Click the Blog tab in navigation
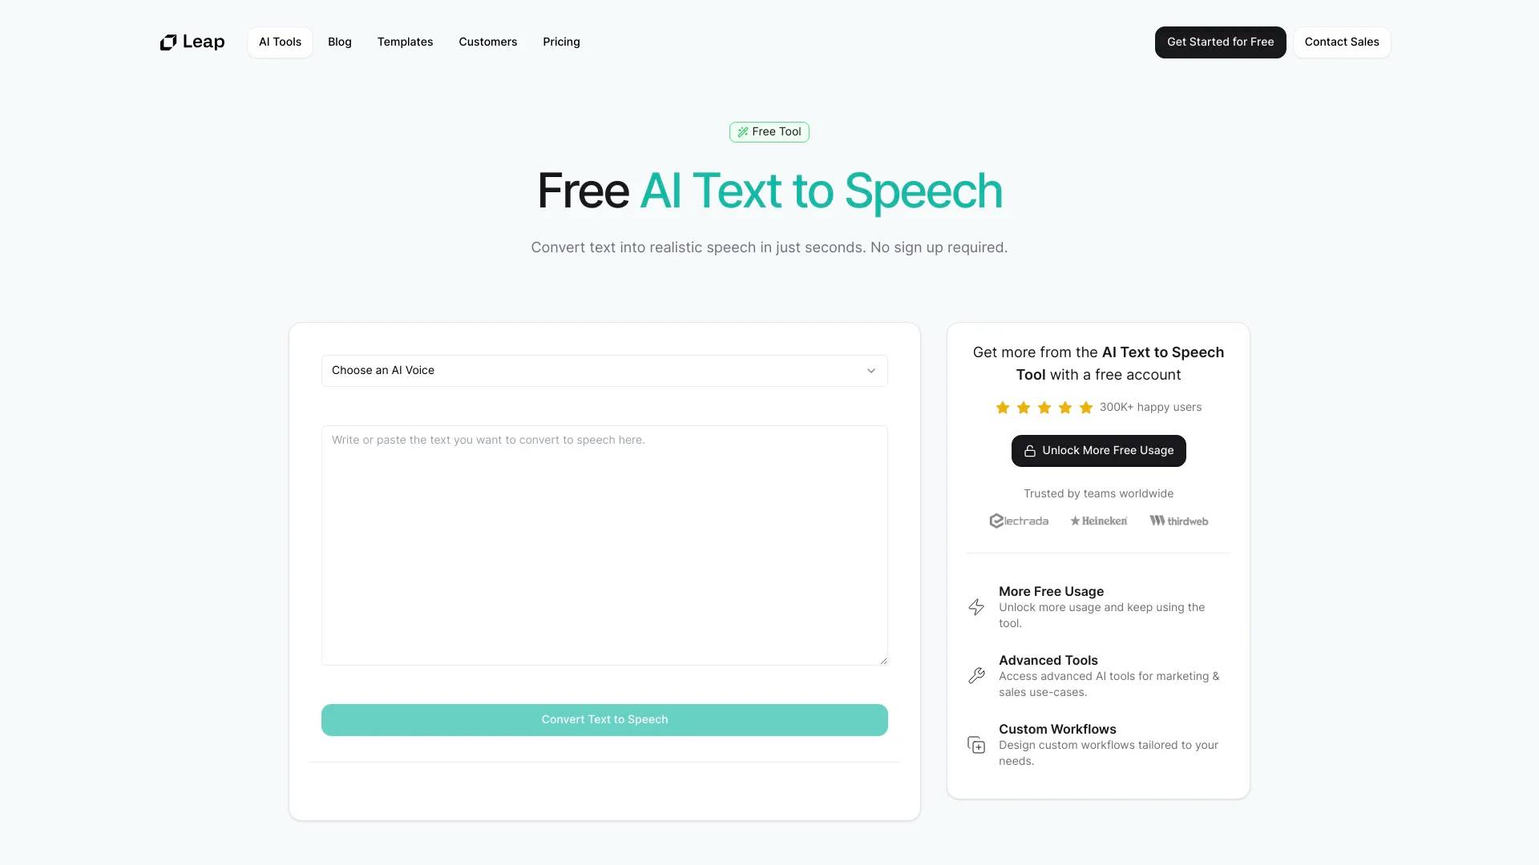Image resolution: width=1539 pixels, height=865 pixels. [x=339, y=42]
